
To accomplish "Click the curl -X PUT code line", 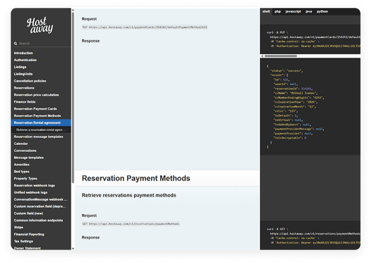I will pyautogui.click(x=277, y=32).
